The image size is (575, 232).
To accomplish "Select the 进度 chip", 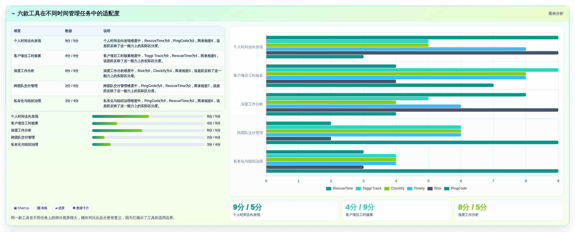I will tap(60, 208).
